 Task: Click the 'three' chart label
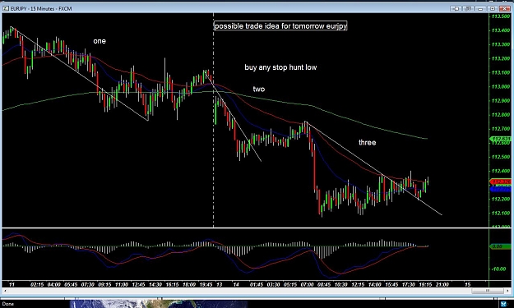(x=367, y=142)
